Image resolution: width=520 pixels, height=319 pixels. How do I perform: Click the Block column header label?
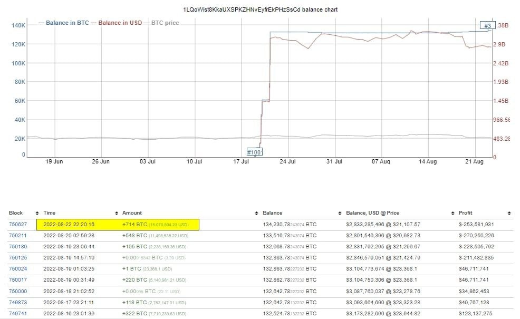pos(16,213)
